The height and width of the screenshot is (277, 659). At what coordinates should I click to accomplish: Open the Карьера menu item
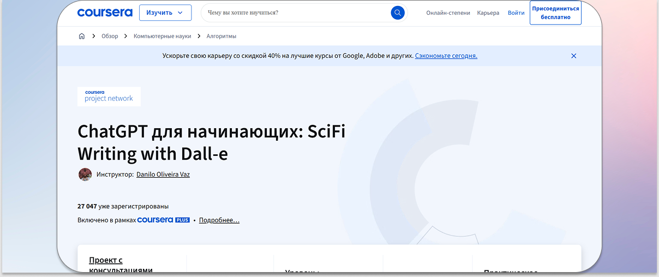coord(488,13)
